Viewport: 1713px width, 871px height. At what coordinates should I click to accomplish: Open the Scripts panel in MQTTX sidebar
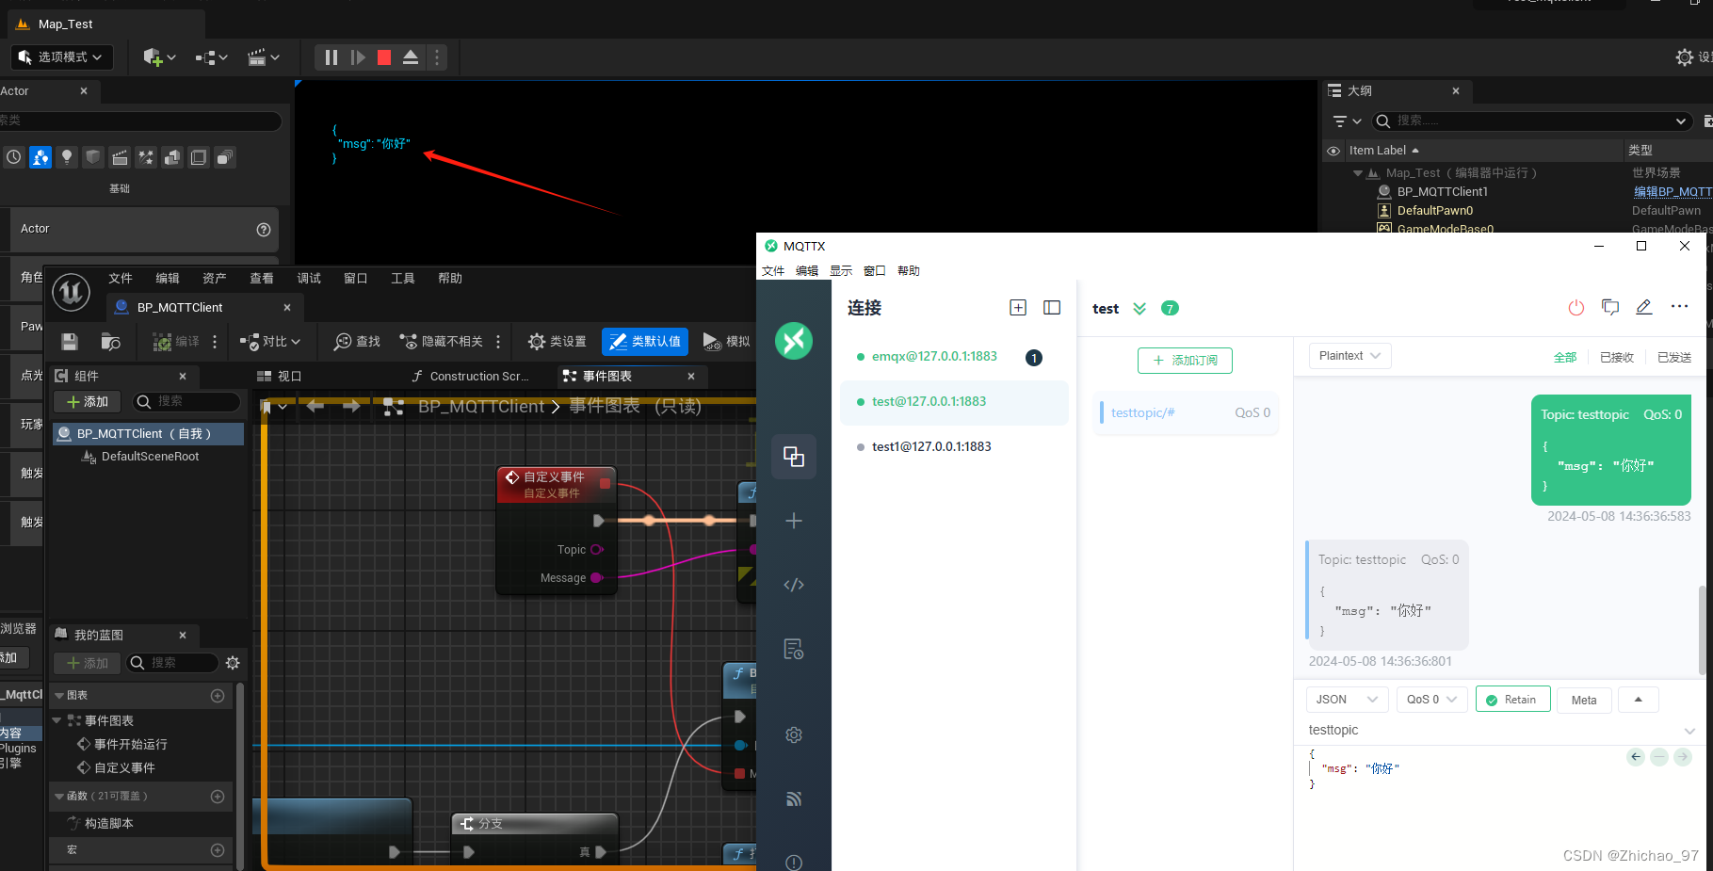point(794,584)
